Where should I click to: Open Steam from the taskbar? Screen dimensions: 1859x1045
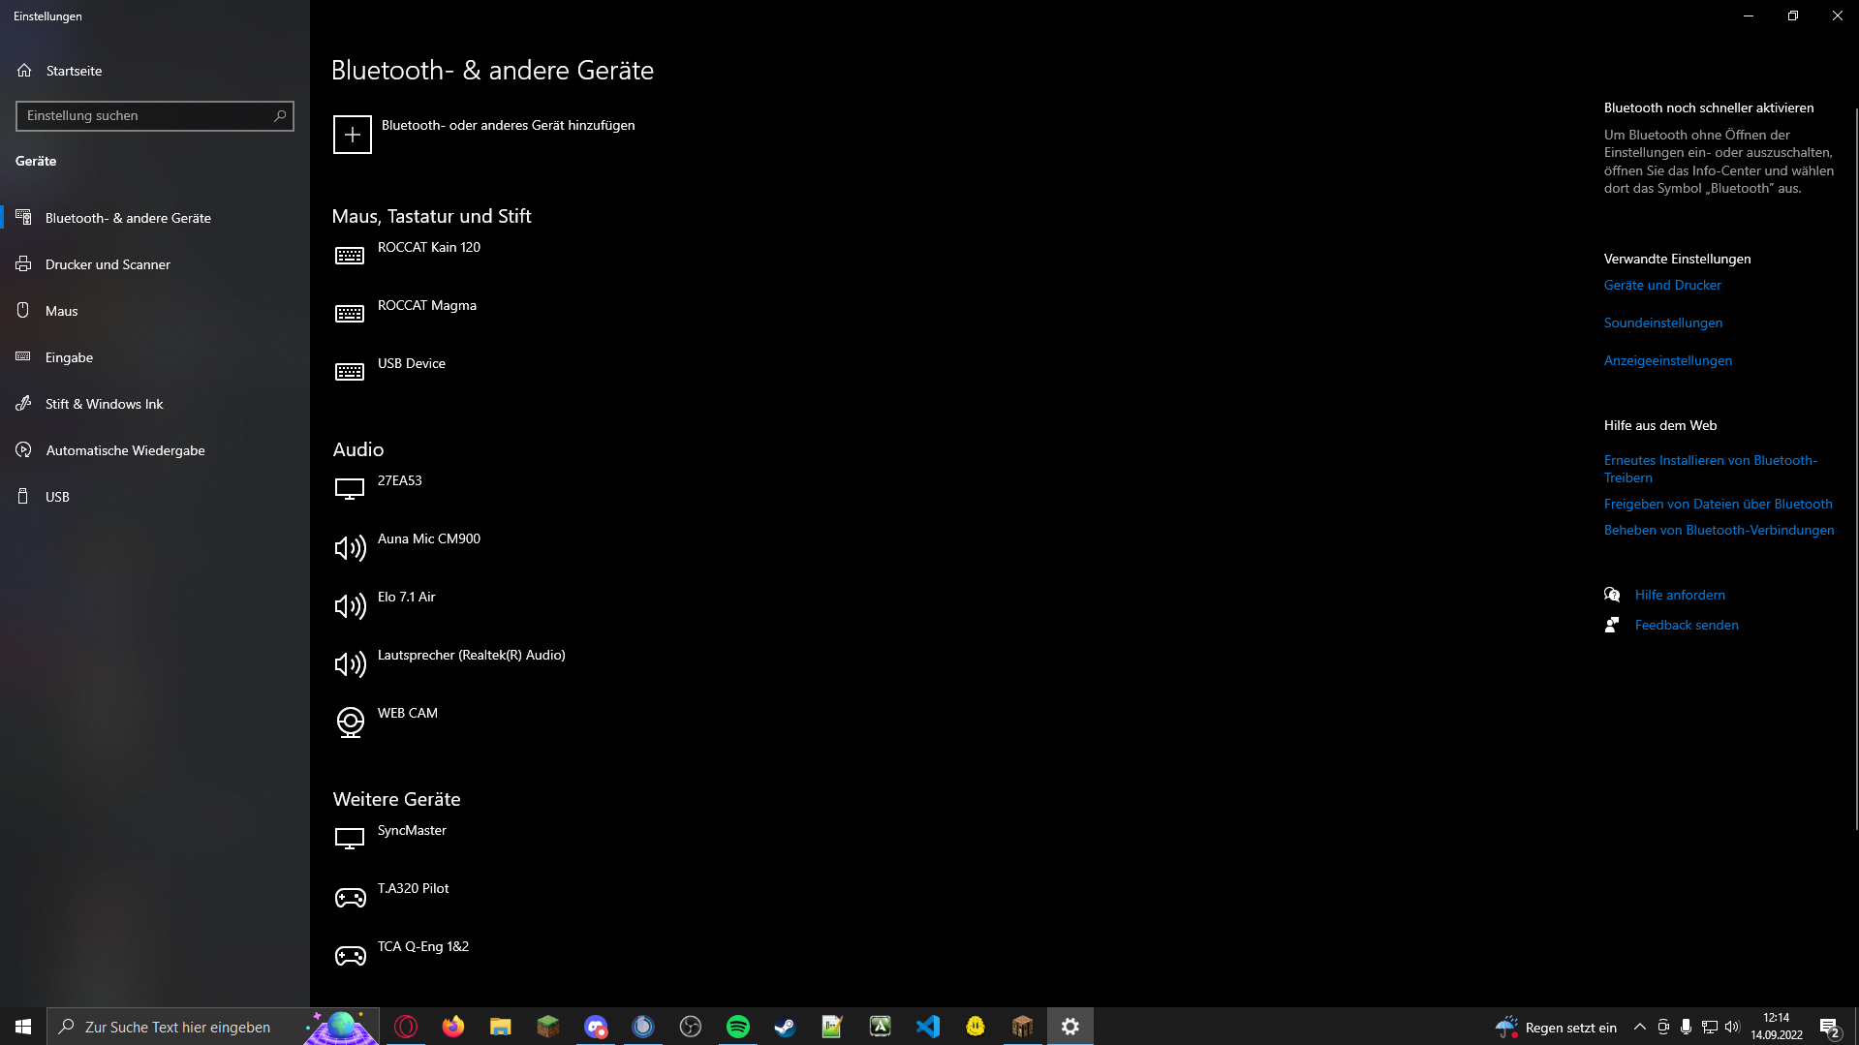pyautogui.click(x=785, y=1027)
